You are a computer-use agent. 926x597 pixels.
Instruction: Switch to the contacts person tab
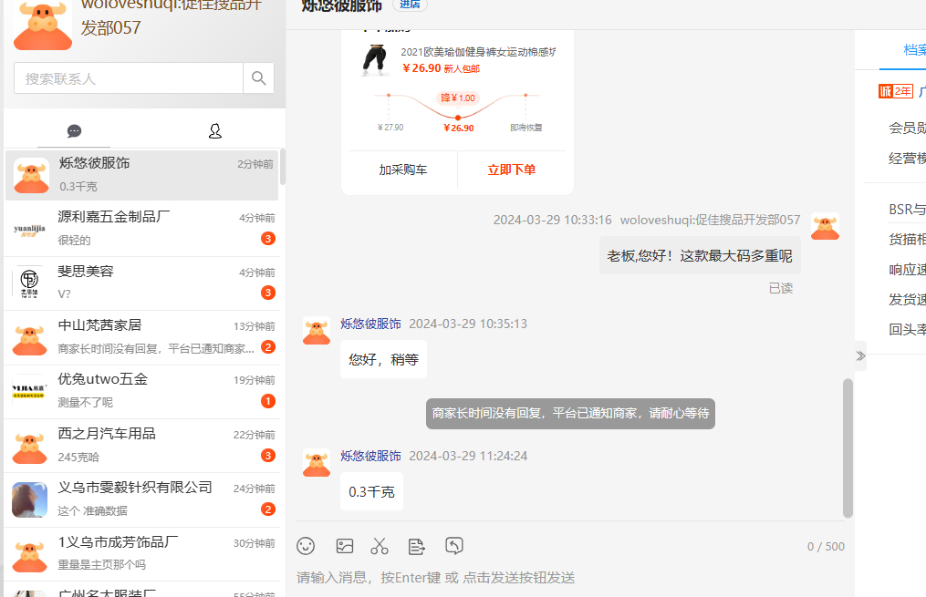(215, 131)
